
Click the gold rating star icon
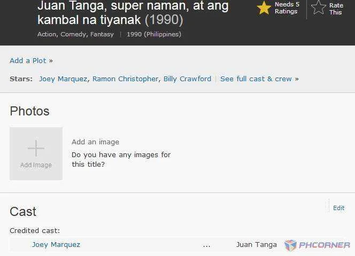(264, 8)
